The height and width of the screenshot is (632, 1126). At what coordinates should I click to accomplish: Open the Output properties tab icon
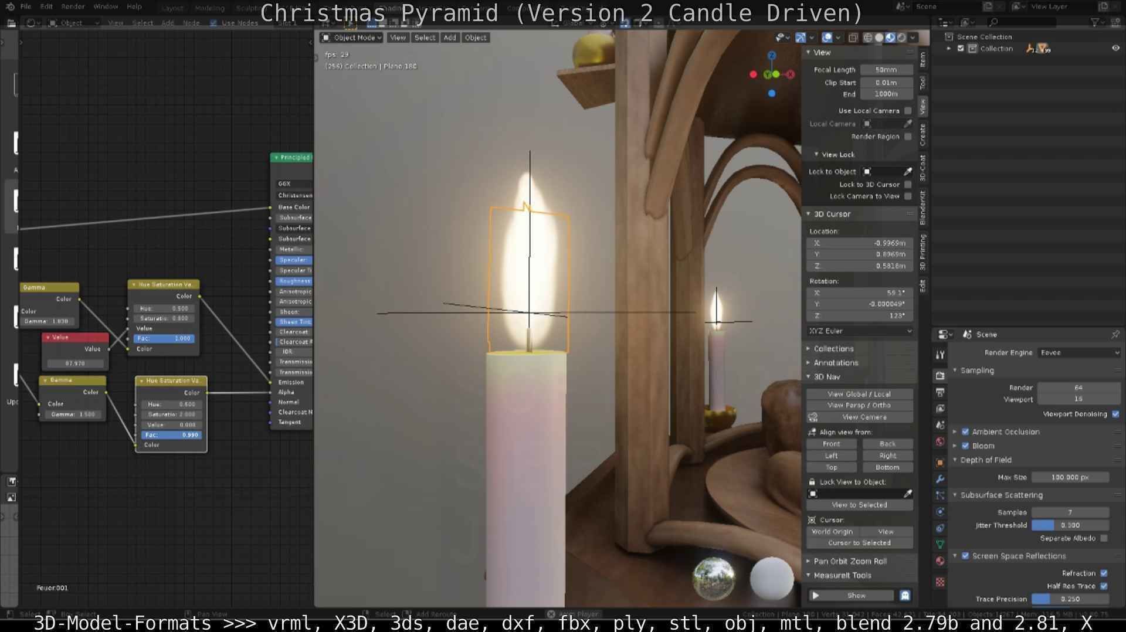click(940, 392)
